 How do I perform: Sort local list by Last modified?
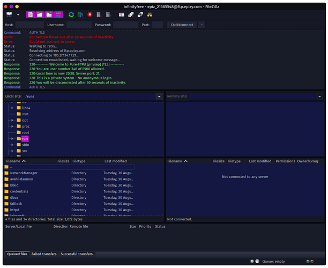[x=118, y=161]
